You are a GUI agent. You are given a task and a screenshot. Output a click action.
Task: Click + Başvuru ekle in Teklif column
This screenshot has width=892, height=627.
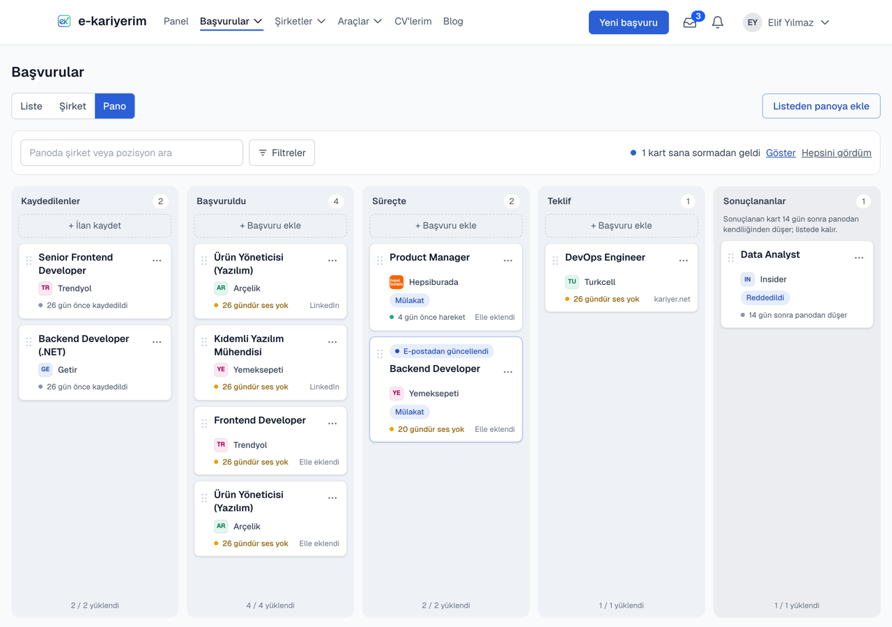(622, 226)
